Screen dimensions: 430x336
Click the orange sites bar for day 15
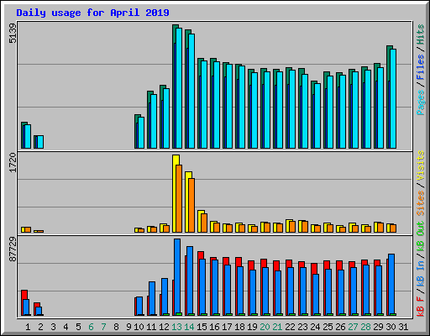click(x=204, y=223)
